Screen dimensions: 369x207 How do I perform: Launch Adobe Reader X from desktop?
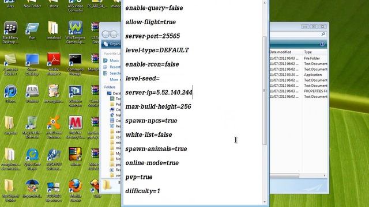(54, 64)
